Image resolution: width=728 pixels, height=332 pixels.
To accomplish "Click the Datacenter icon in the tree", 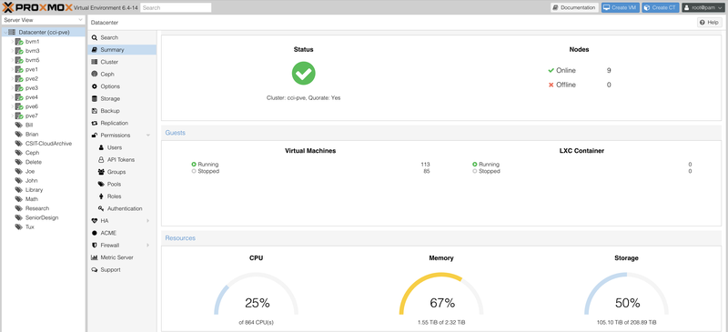I will tap(12, 33).
